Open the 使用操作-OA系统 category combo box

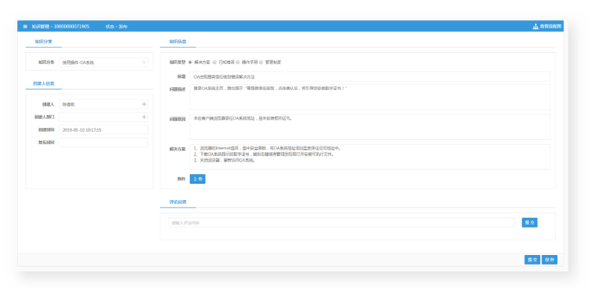pyautogui.click(x=104, y=62)
